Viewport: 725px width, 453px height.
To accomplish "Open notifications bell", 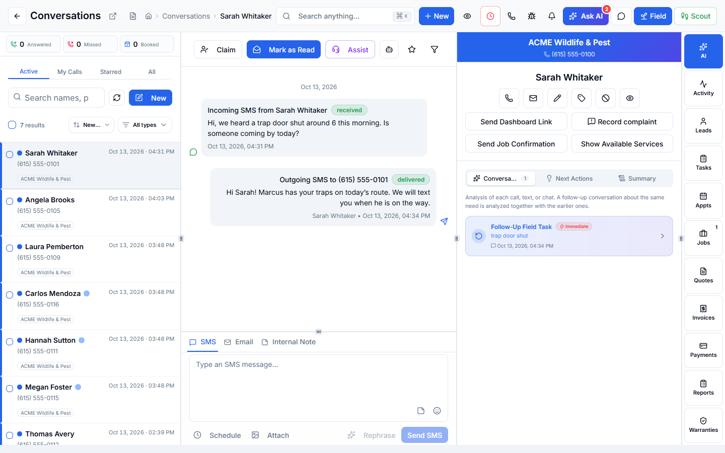I will (x=552, y=16).
